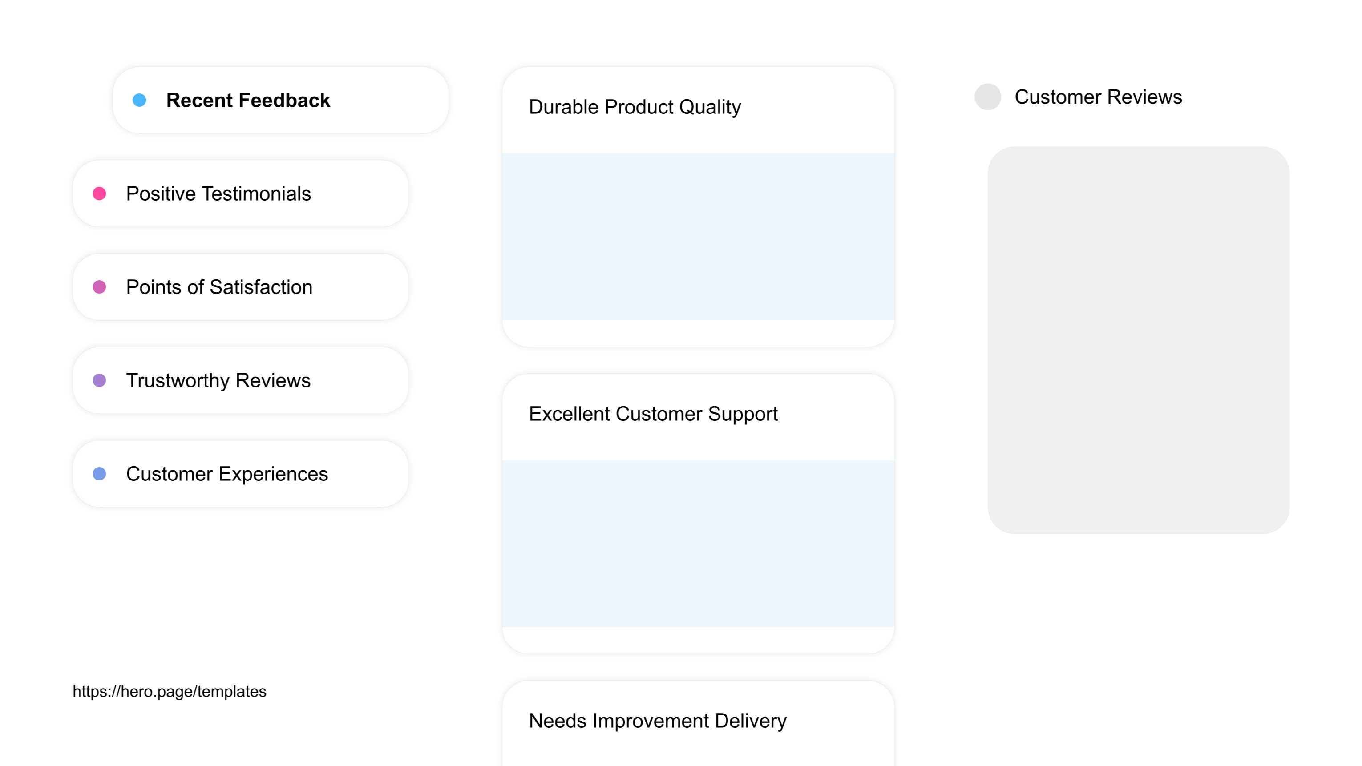
Task: Click the Excellent Customer Support title
Action: point(653,414)
